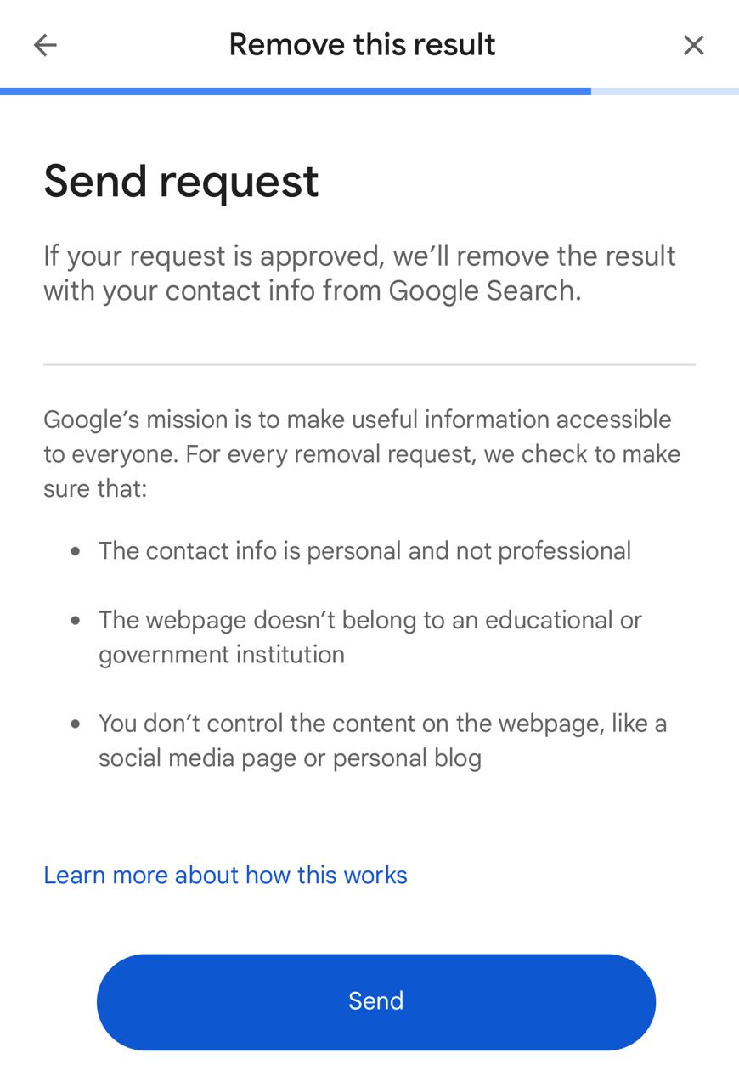Click the filled blue part of progress bar
This screenshot has width=739, height=1087.
tap(295, 91)
